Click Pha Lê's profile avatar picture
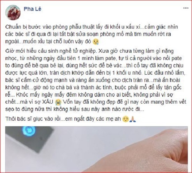The width and height of the screenshot is (192, 173). [x=13, y=13]
